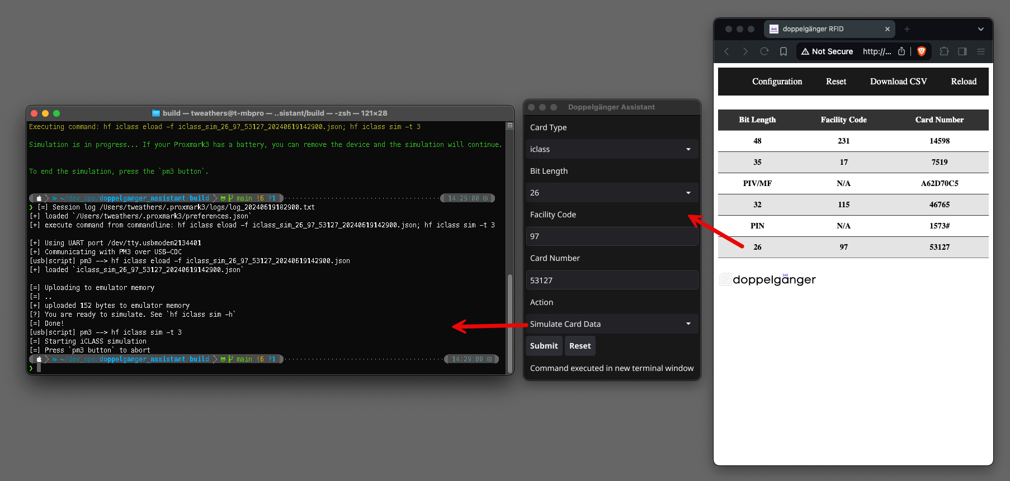
Task: Toggle the browser sidebar panel icon
Action: pos(962,51)
